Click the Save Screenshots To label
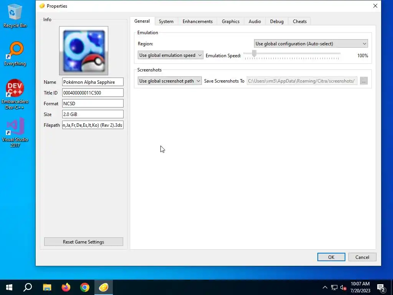393x295 pixels. [224, 81]
